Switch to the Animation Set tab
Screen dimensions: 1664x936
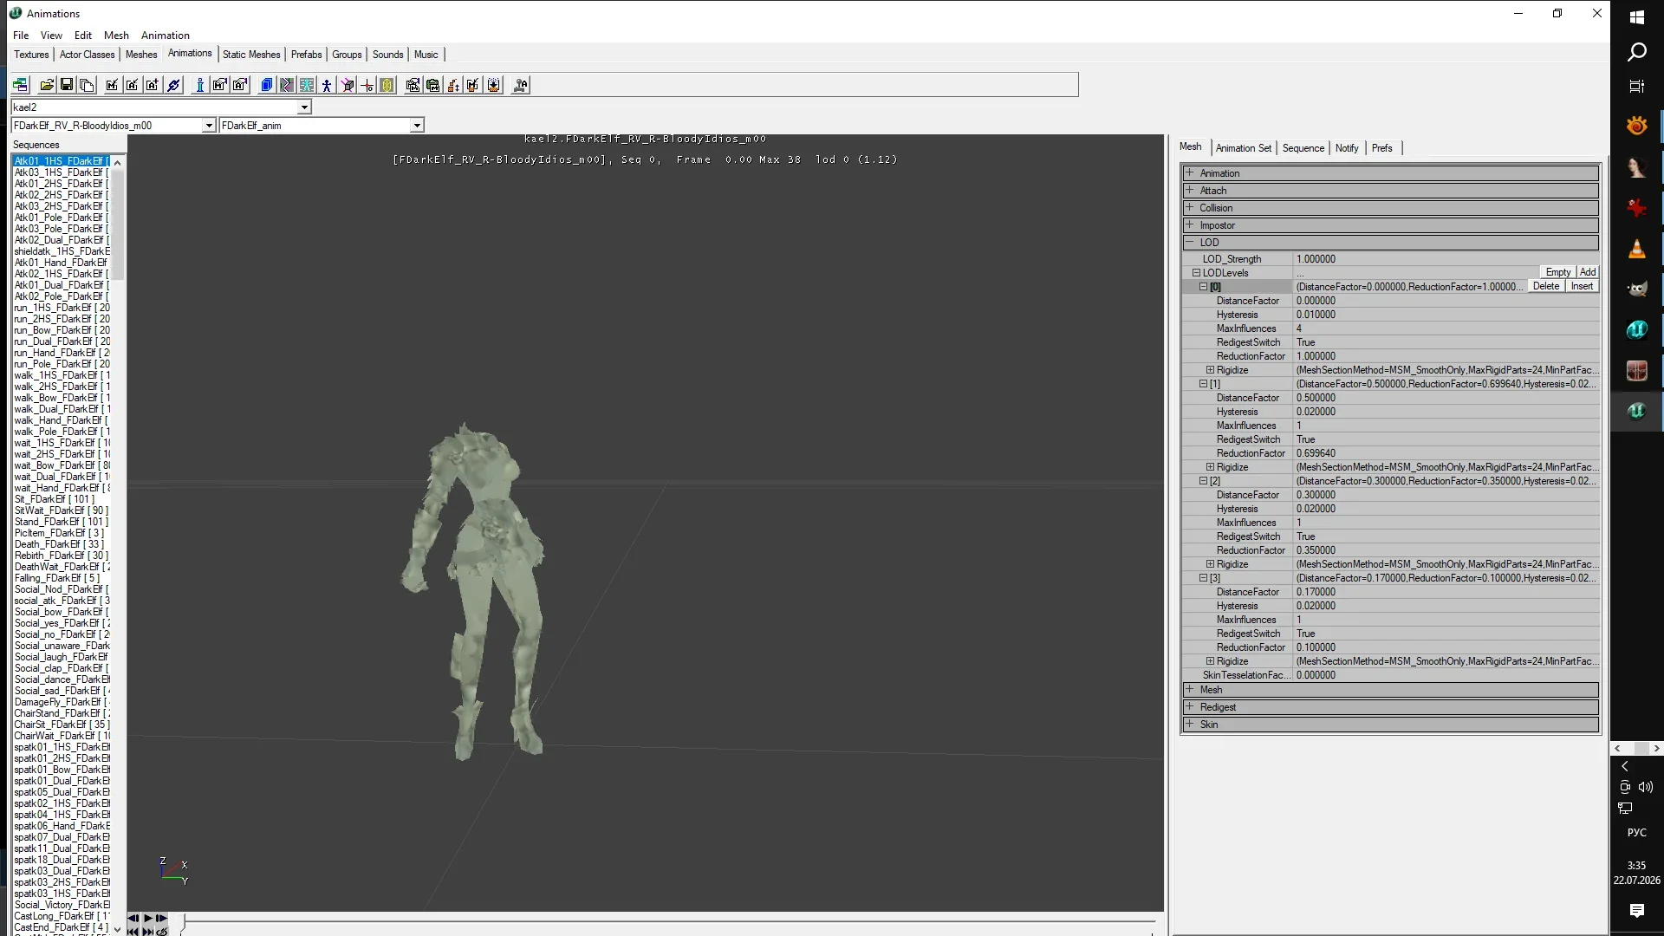1244,148
